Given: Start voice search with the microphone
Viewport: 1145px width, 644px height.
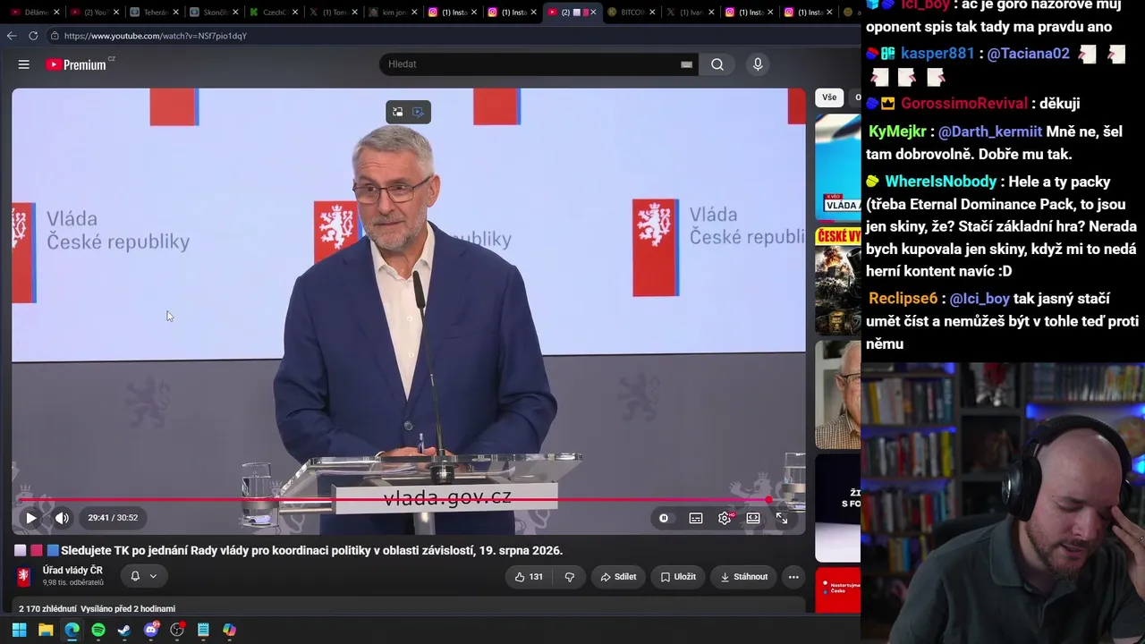Looking at the screenshot, I should click(x=758, y=64).
